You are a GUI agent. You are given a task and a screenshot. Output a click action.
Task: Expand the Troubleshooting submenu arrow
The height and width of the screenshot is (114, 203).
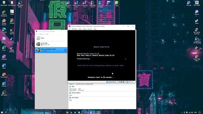[126, 59]
